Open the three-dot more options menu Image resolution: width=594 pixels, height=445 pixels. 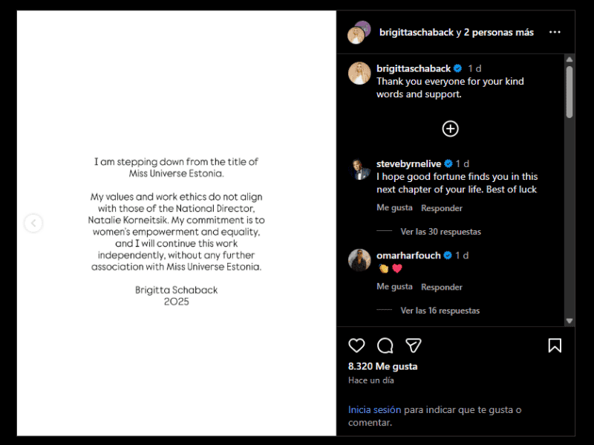[555, 33]
